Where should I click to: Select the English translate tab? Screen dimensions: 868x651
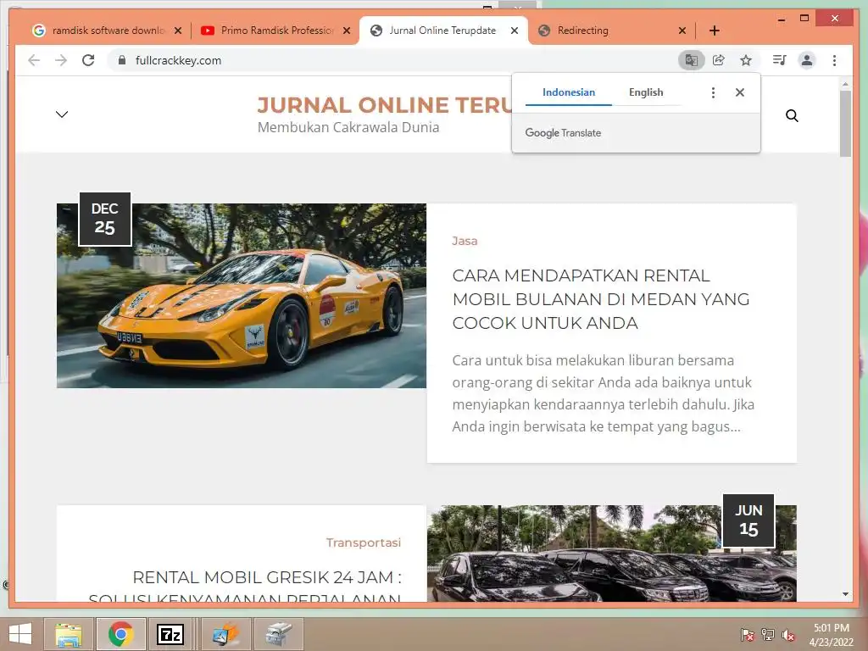[x=646, y=92]
